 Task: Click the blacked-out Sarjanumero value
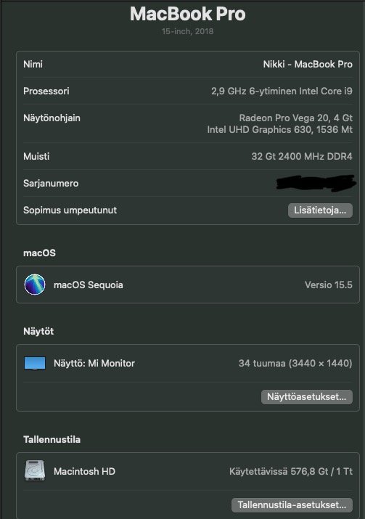point(316,183)
